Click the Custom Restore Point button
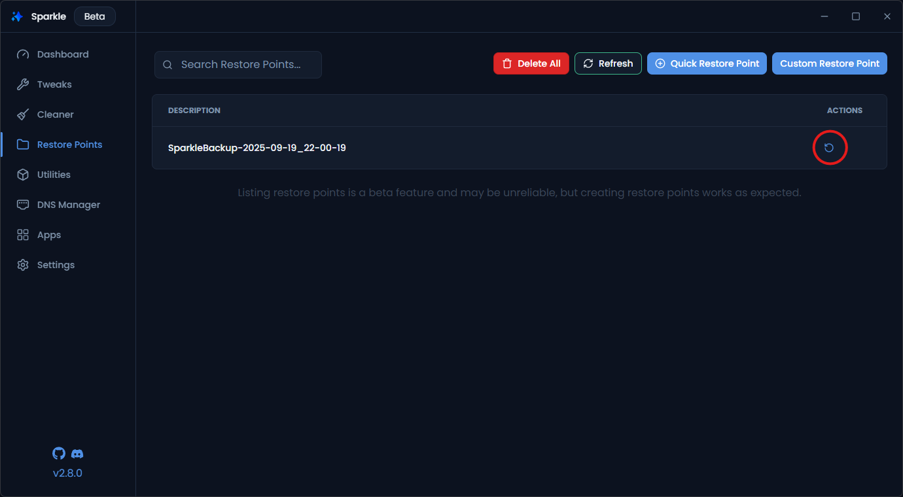This screenshot has height=497, width=903. tap(829, 63)
